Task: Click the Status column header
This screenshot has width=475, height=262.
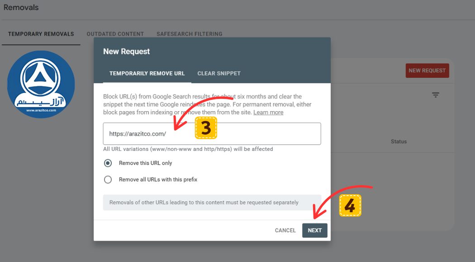Action: pyautogui.click(x=399, y=141)
